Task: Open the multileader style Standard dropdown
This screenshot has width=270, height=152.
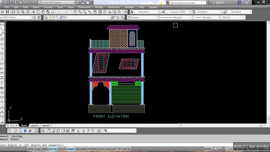Action: click(240, 12)
